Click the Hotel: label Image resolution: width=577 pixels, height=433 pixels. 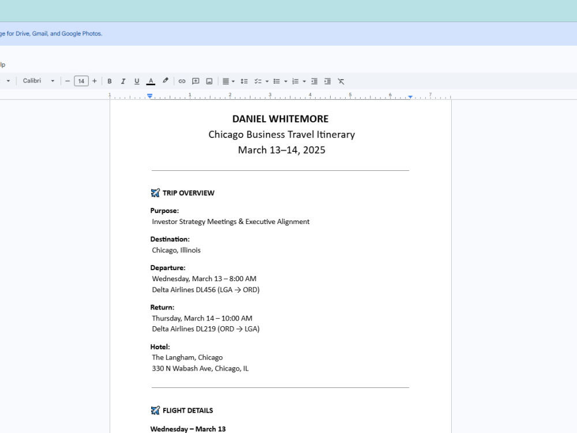[160, 347]
